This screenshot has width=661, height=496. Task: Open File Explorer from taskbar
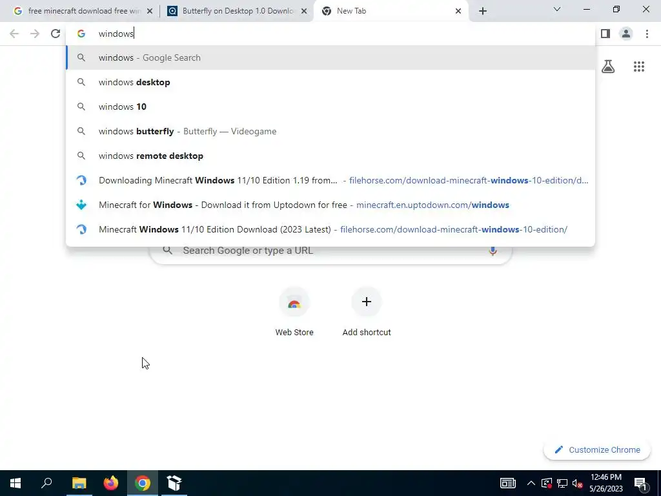point(79,483)
